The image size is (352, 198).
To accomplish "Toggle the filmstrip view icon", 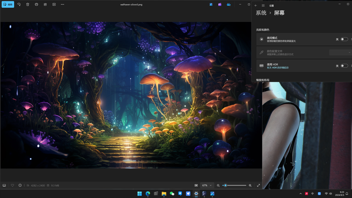I will [x=4, y=185].
